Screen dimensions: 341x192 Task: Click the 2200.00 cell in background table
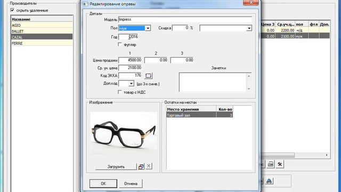285,30
